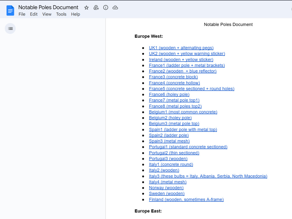This screenshot has width=292, height=219.
Task: Open the document info icon
Action: [x=106, y=8]
